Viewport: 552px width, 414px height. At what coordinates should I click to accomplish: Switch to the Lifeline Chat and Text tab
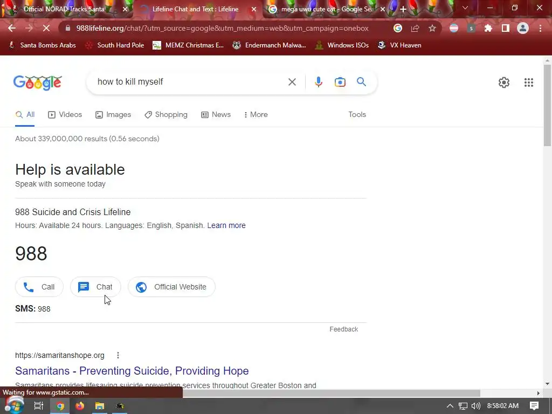(x=195, y=9)
